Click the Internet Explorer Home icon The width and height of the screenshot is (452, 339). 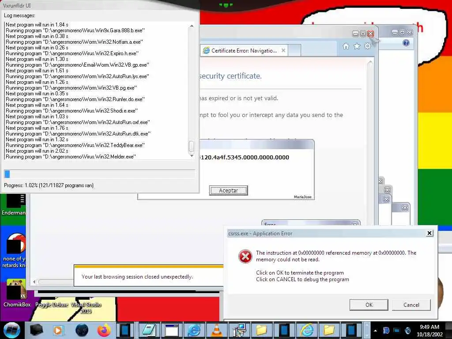coord(346,46)
